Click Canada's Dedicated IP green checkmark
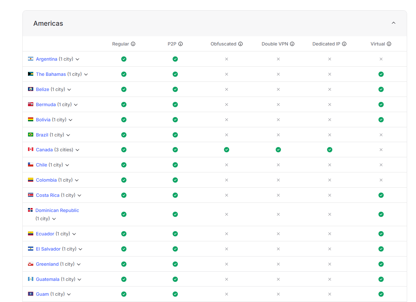This screenshot has height=302, width=416. (x=330, y=150)
